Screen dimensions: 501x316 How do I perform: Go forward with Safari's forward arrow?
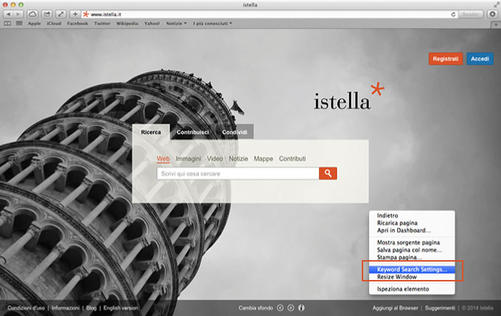click(18, 14)
